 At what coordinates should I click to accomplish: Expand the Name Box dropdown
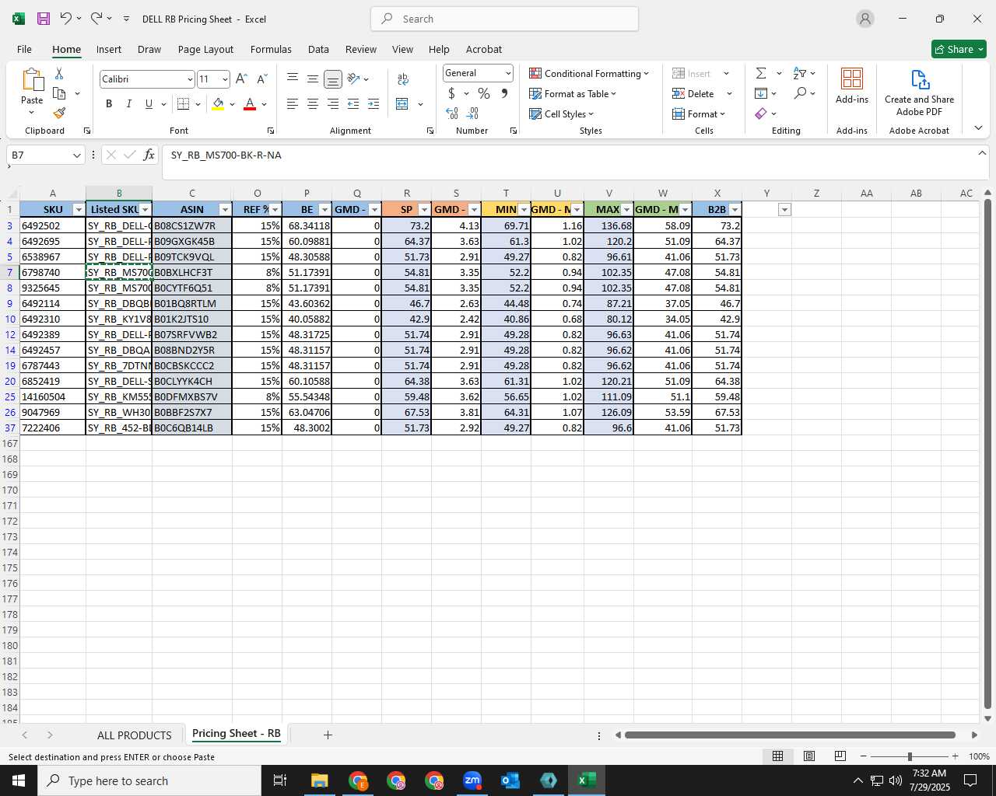pos(76,155)
